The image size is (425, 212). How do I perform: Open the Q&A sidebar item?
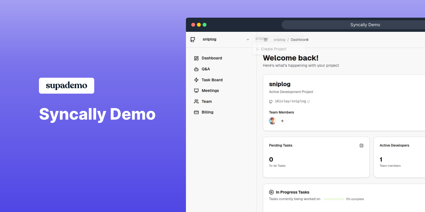coord(202,69)
